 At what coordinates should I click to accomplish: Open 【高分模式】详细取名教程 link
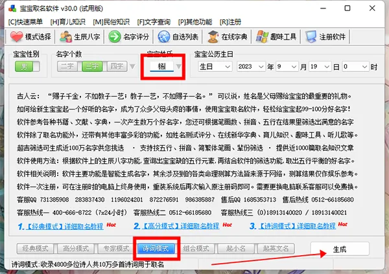[x=181, y=226]
